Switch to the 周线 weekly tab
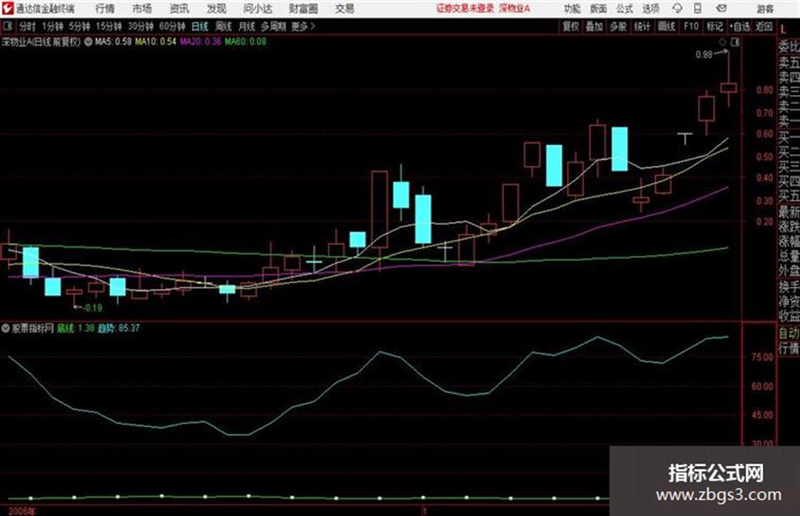This screenshot has height=516, width=800. 223,26
